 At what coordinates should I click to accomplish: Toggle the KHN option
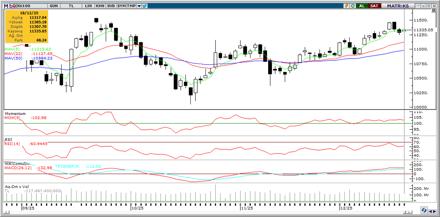point(100,6)
